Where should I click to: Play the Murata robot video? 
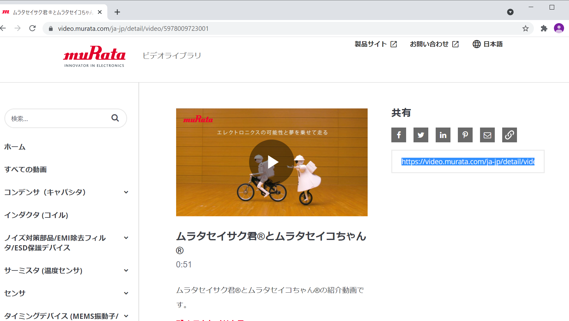coord(272,162)
